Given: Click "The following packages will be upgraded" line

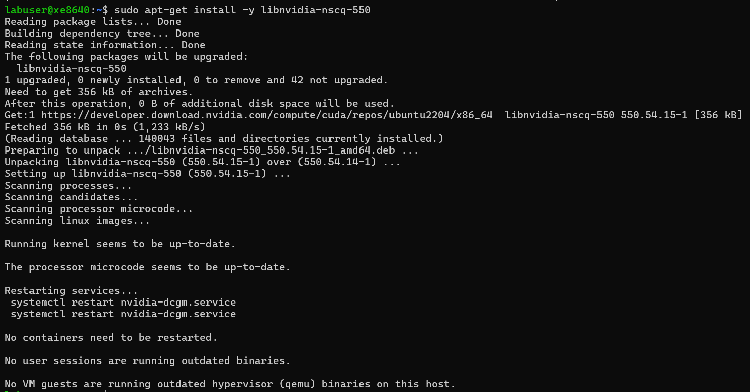Looking at the screenshot, I should tap(126, 57).
